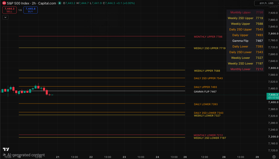279x159 pixels.
Task: Click the 7,400.0 price axis label
Action: (273, 102)
